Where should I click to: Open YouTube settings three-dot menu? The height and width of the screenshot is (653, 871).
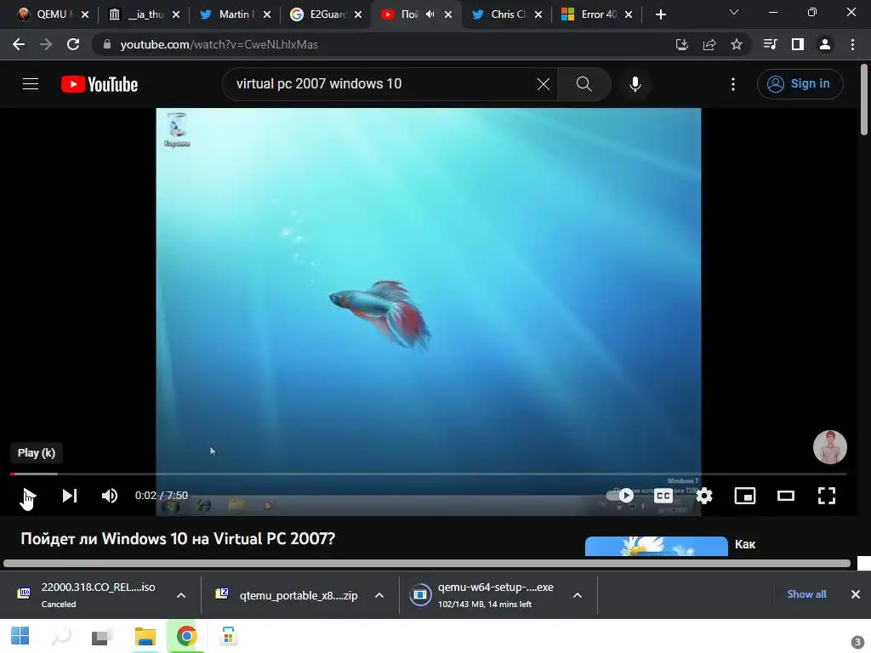733,84
